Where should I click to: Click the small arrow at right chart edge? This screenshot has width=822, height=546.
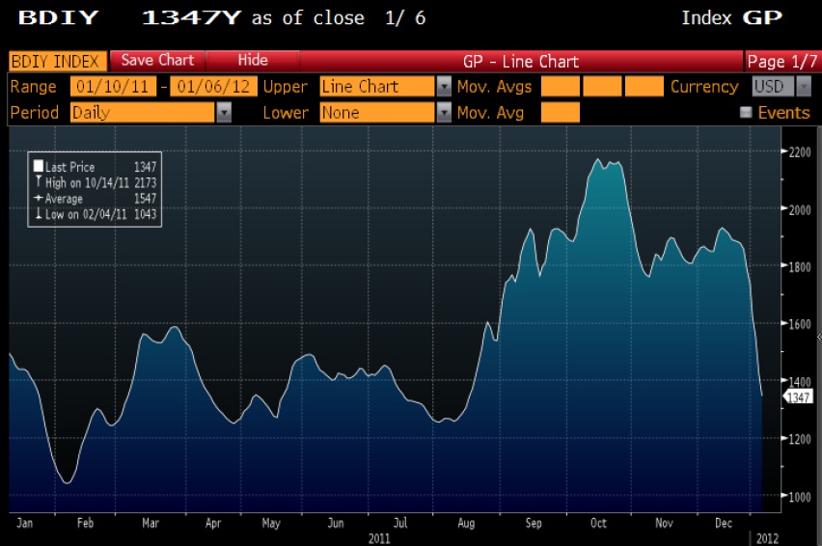pyautogui.click(x=819, y=338)
